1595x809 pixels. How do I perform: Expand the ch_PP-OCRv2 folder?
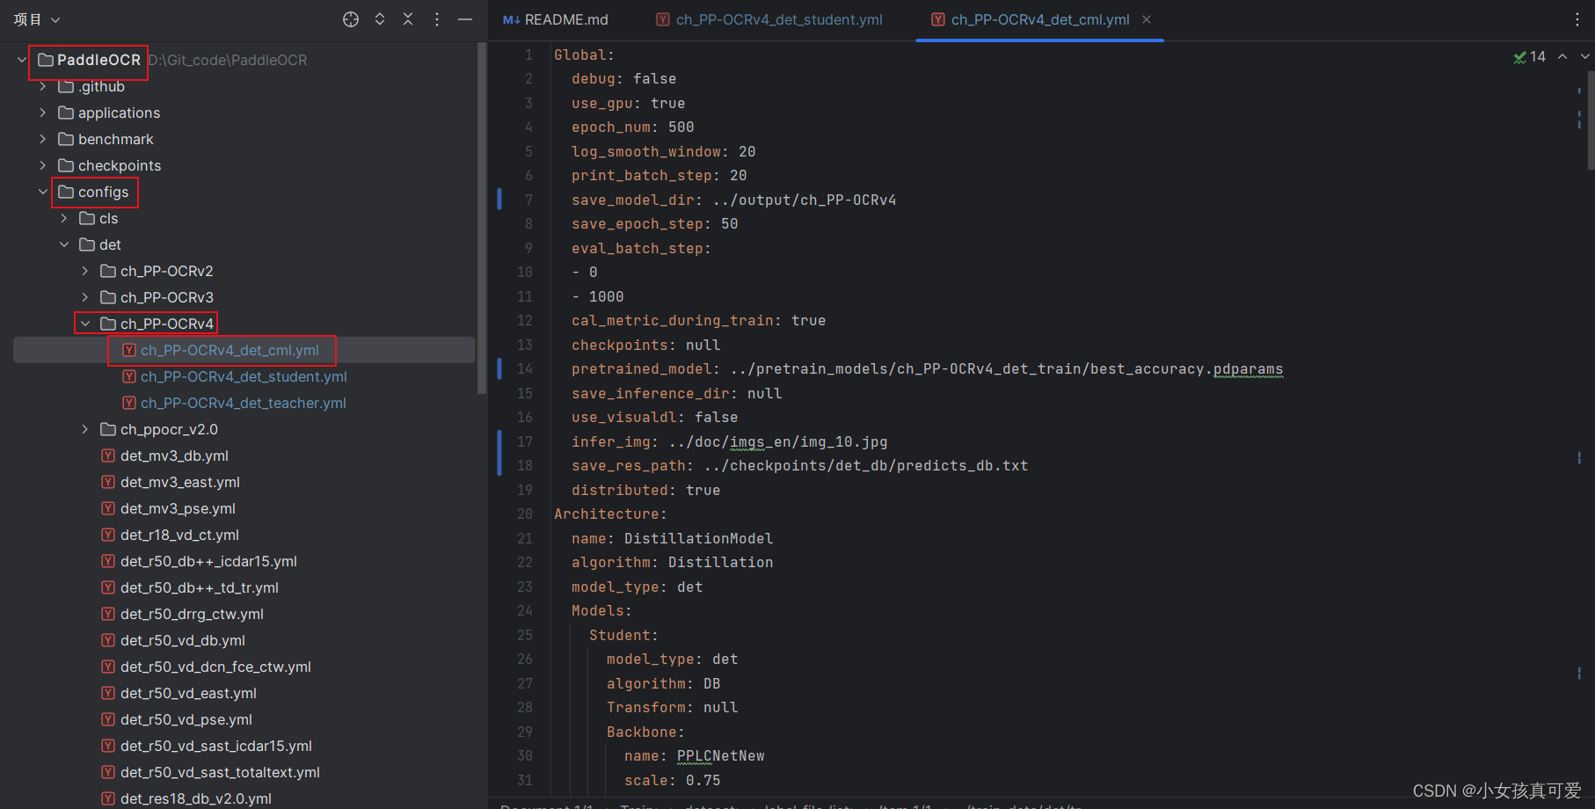84,271
